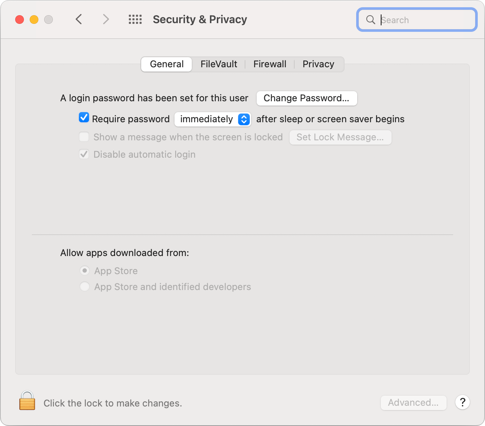The image size is (485, 426).
Task: Open the Privacy tab
Action: 319,64
